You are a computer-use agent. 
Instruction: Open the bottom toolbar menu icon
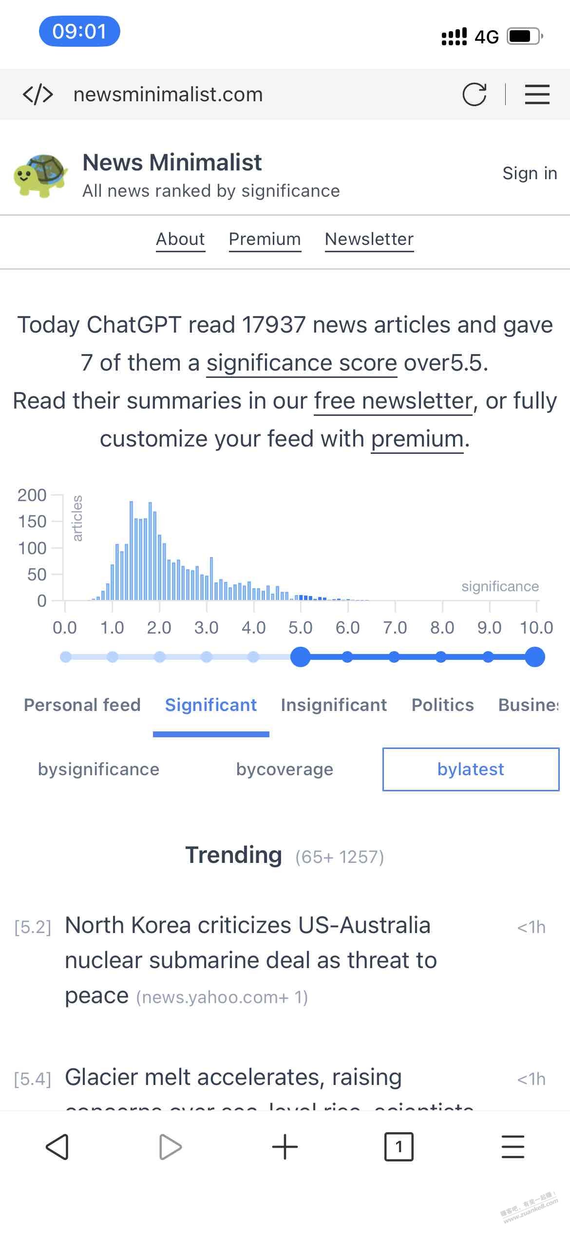pos(513,1147)
